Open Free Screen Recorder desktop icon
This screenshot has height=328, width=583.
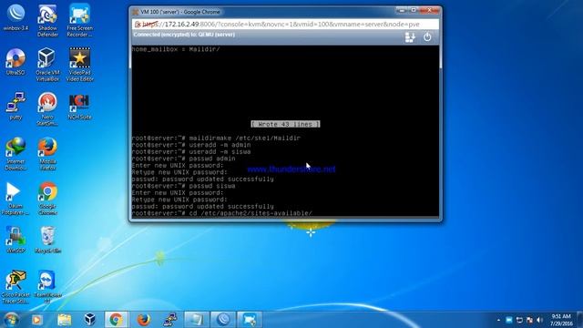point(79,20)
